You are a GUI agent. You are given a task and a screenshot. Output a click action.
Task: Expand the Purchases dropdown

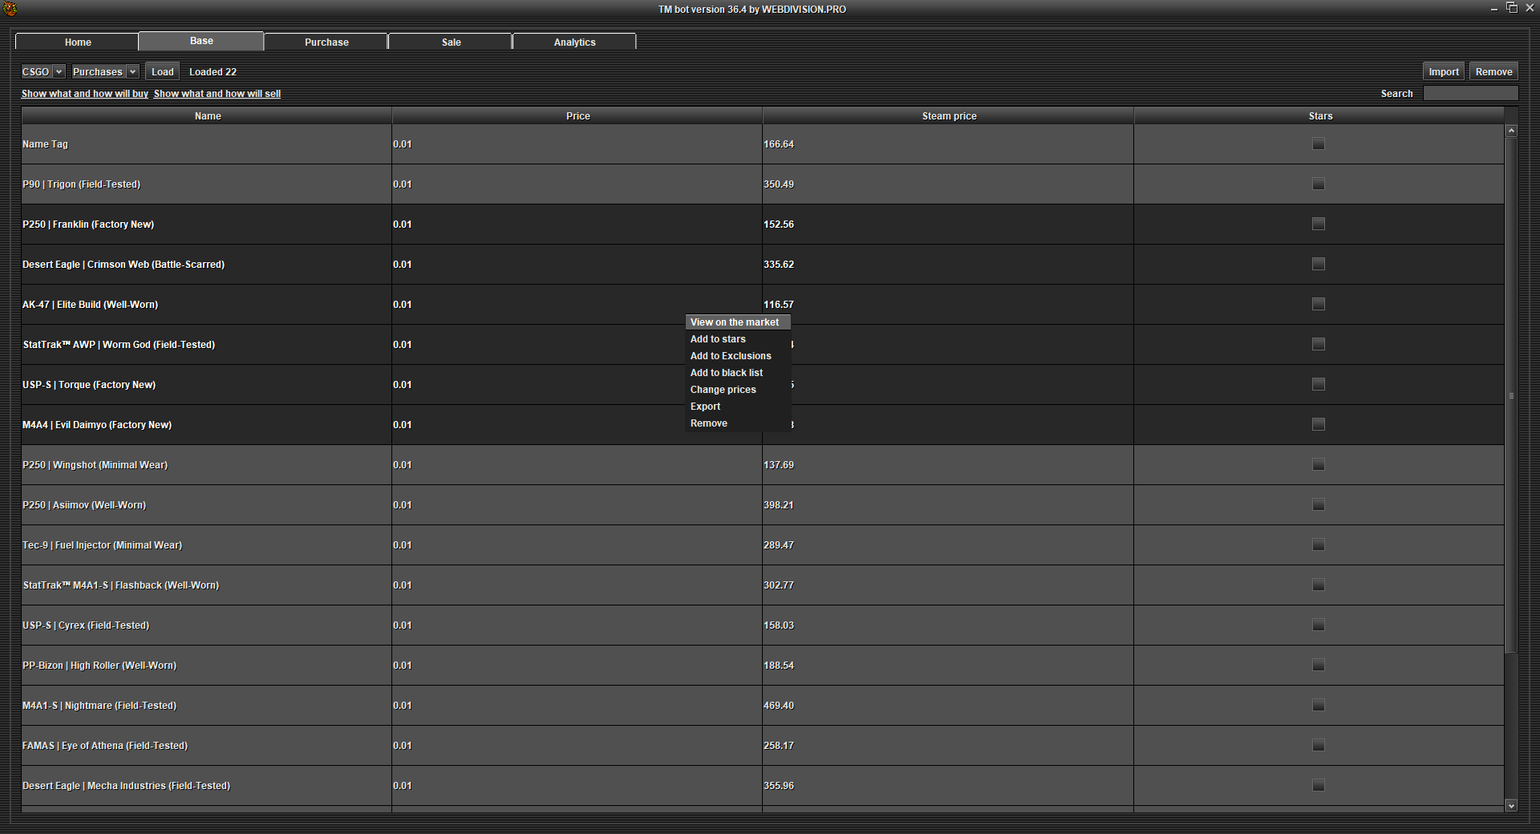pos(105,72)
